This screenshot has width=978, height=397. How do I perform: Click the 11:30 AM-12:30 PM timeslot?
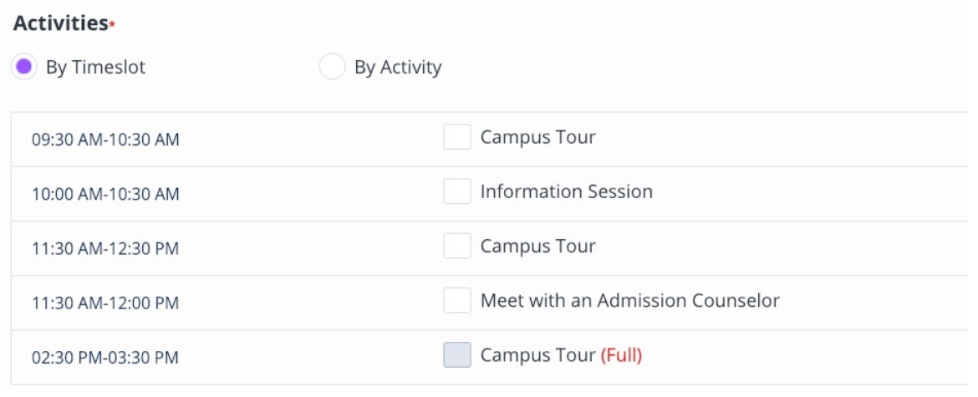[105, 248]
